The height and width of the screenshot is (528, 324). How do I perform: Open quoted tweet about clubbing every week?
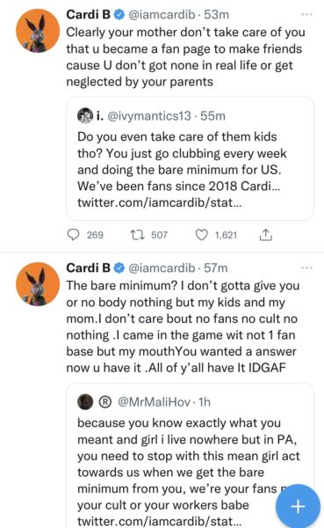[x=190, y=158]
